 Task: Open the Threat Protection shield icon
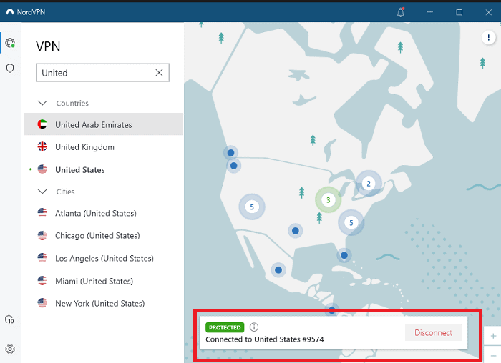[10, 68]
